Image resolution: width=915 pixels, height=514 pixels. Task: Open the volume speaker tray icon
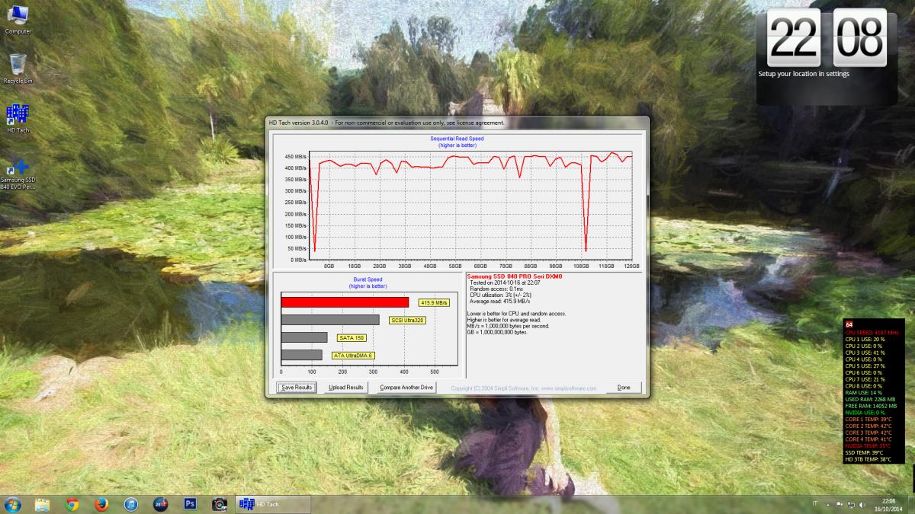coord(862,504)
